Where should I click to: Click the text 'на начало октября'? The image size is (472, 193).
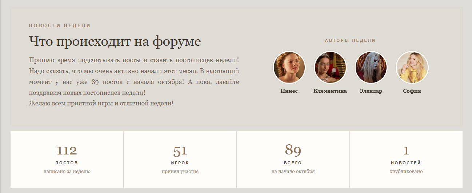pyautogui.click(x=293, y=172)
